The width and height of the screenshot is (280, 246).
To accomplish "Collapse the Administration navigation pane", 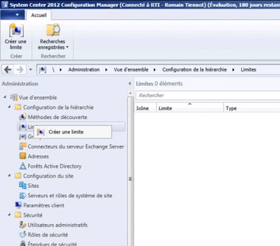I will (x=130, y=84).
